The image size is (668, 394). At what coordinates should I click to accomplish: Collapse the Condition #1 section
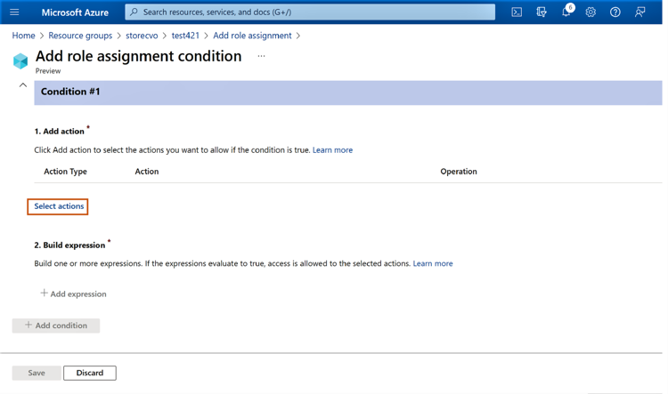point(23,85)
